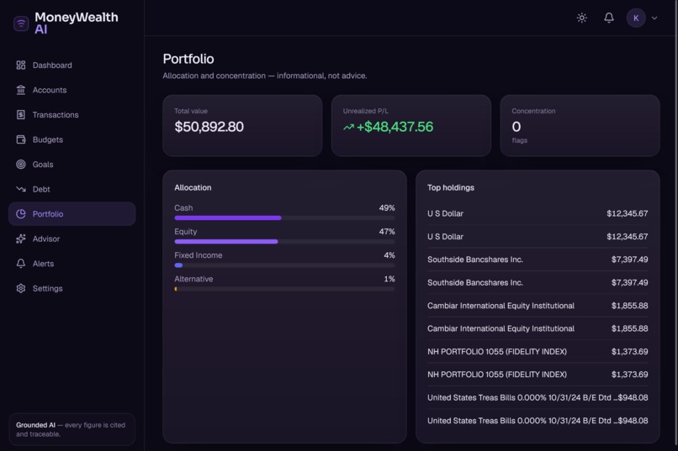Click the Alternative 1% value
Screen dimensions: 678x451
[x=389, y=279]
